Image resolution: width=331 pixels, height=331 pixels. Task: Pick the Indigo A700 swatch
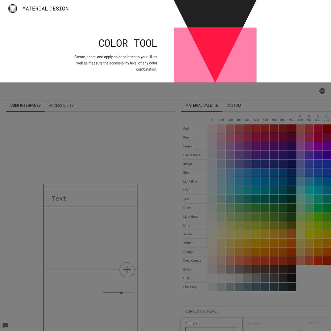[327, 164]
